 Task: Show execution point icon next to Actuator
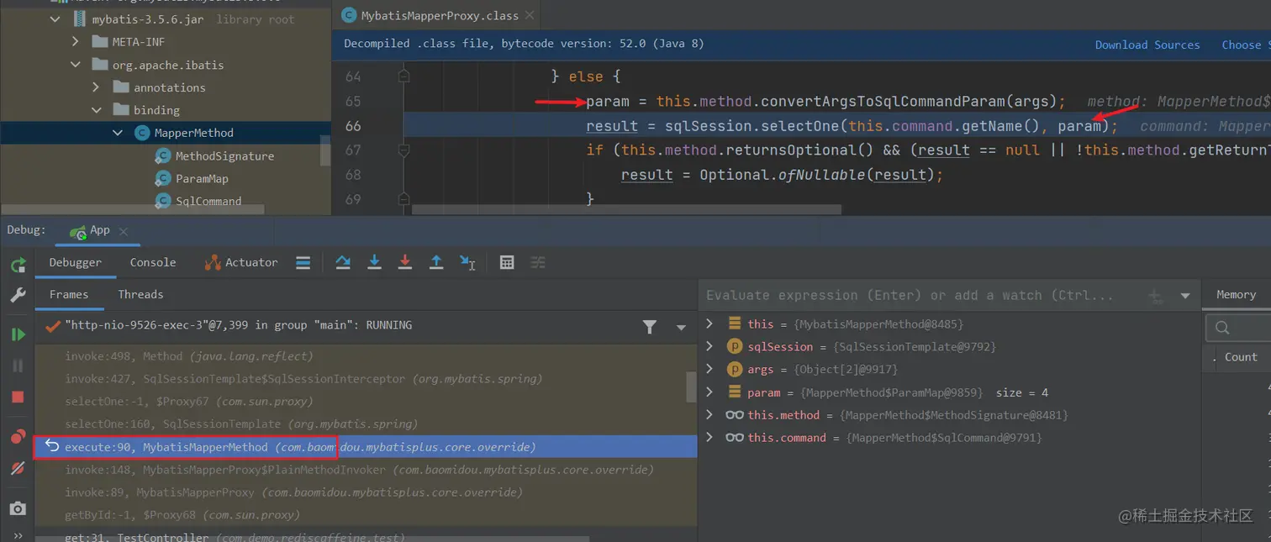pyautogui.click(x=303, y=263)
